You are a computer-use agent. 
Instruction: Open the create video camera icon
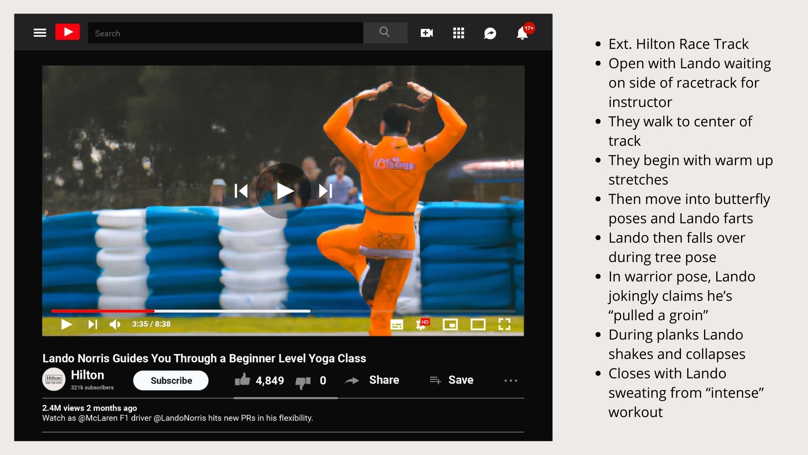click(427, 33)
